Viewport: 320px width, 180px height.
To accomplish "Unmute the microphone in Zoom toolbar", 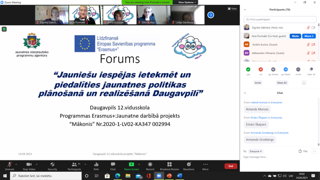I will pyautogui.click(x=9, y=166).
